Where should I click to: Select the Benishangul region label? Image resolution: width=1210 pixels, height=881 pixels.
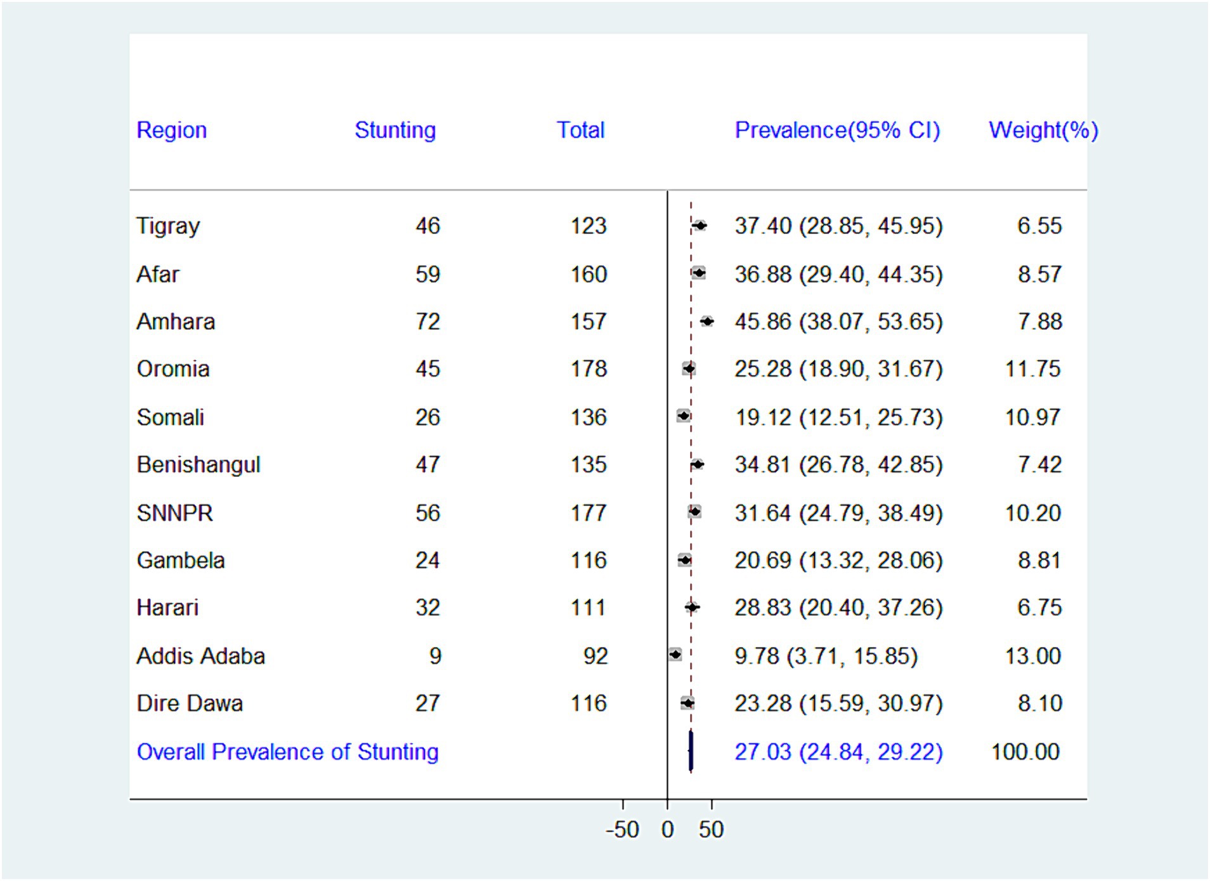(x=198, y=465)
